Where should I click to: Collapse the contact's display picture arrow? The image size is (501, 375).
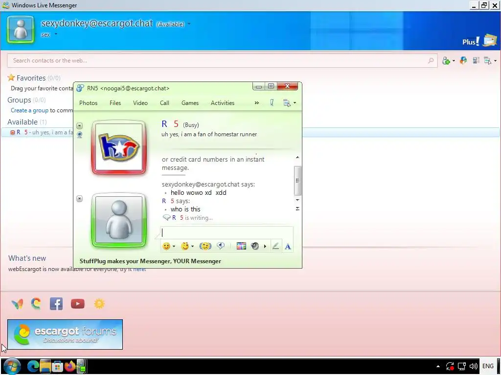point(80,125)
